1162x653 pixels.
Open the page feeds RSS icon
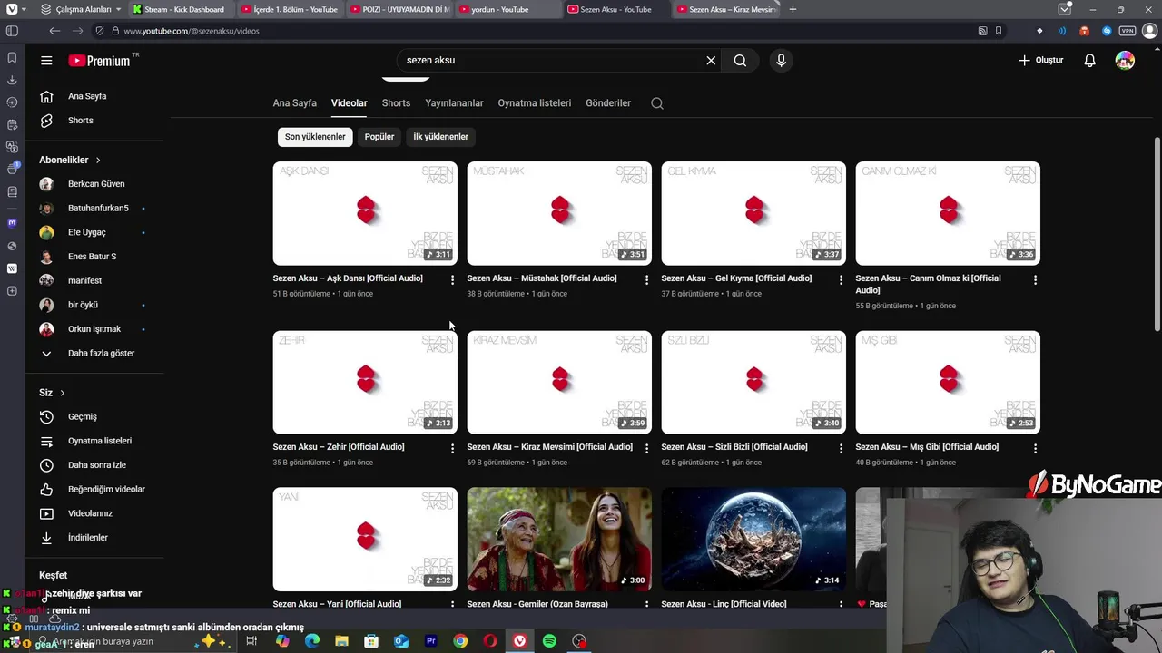coord(982,31)
